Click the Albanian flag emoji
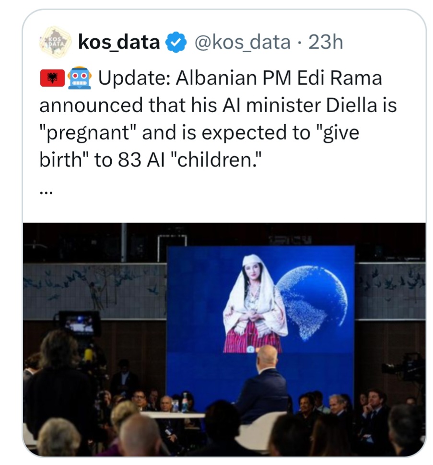The image size is (433, 465). tap(52, 78)
